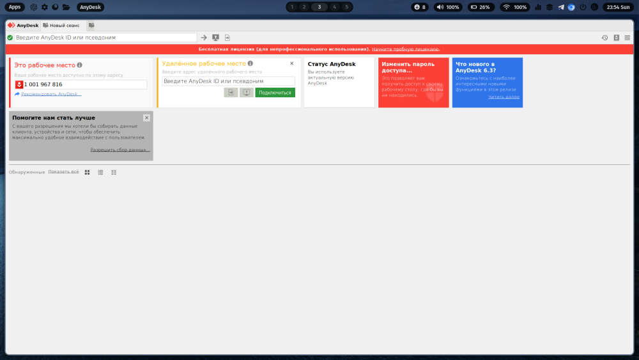Open the Читать далее link
Viewport: 639px width, 360px height.
pyautogui.click(x=504, y=97)
